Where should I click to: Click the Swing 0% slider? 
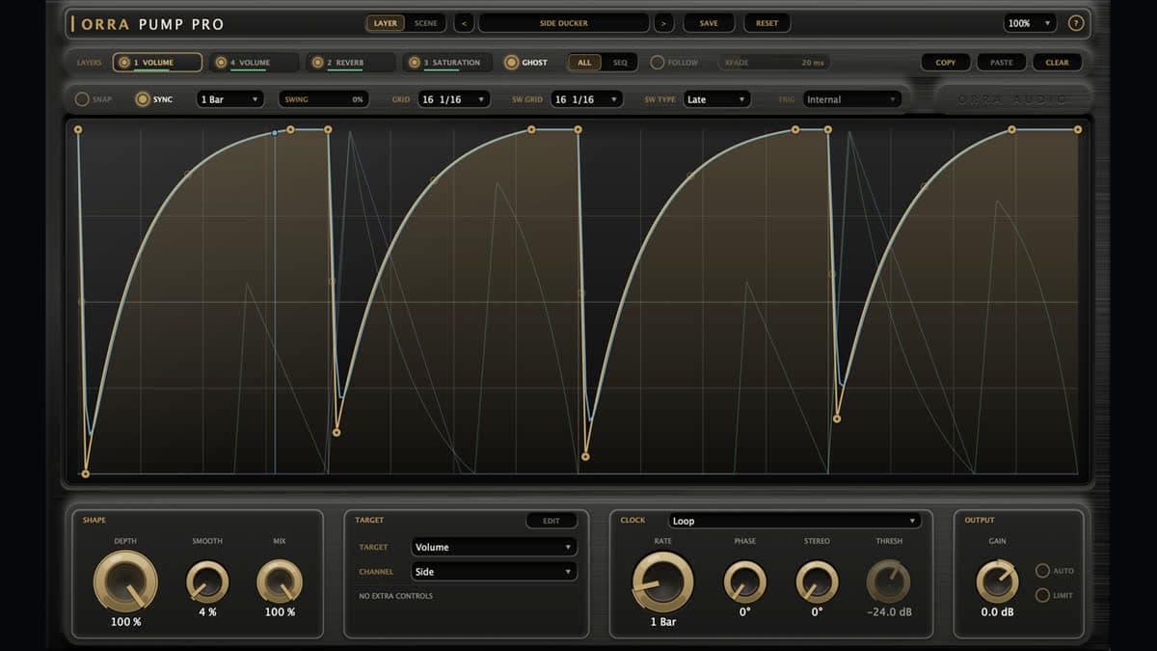tap(323, 99)
